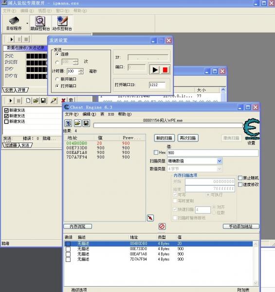Image resolution: width=275 pixels, height=292 pixels.
Task: Start sending with black play button
Action: pos(155,70)
